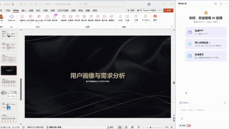The height and width of the screenshot is (129, 229).
Task: Click the Save icon in title bar
Action: [x=21, y=4]
